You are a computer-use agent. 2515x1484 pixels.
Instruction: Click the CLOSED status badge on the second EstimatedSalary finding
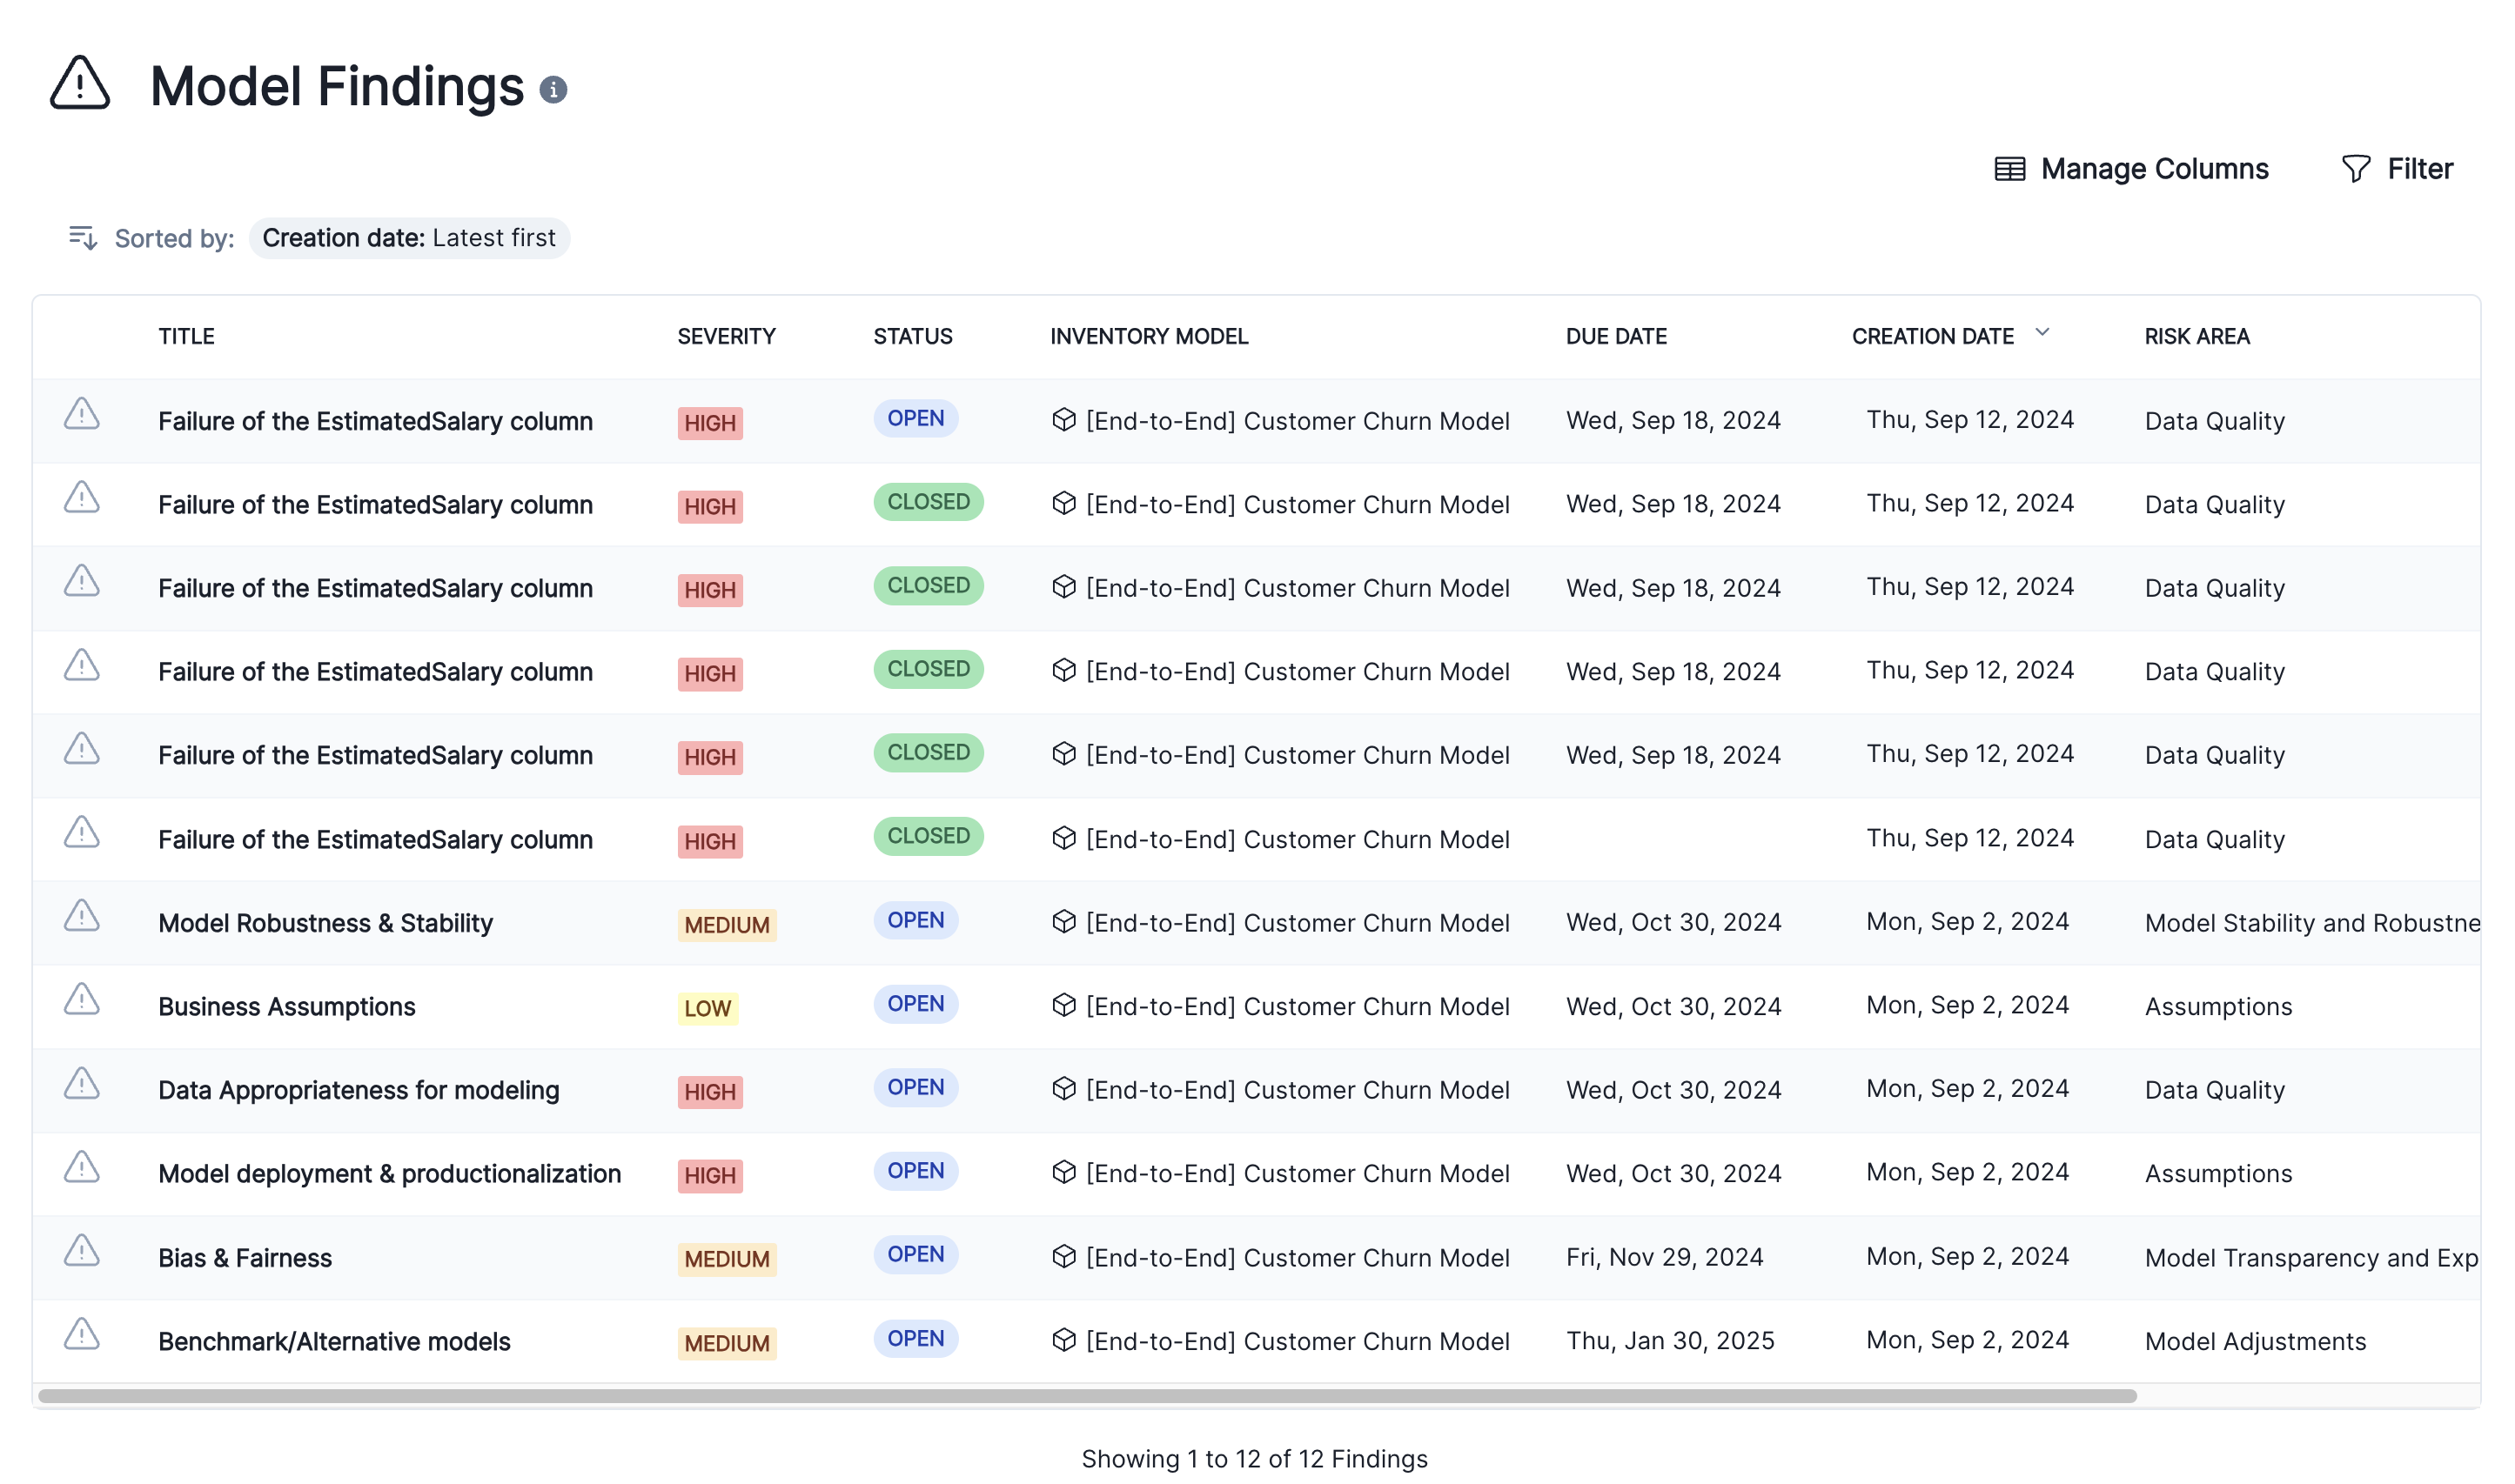point(928,502)
